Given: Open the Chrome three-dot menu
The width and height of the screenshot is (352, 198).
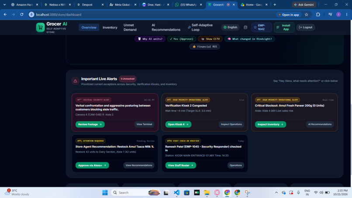Looking at the screenshot, I should tap(347, 14).
